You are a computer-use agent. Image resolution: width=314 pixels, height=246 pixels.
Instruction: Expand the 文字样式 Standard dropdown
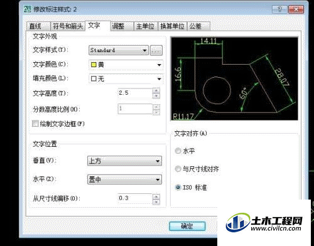pyautogui.click(x=119, y=50)
